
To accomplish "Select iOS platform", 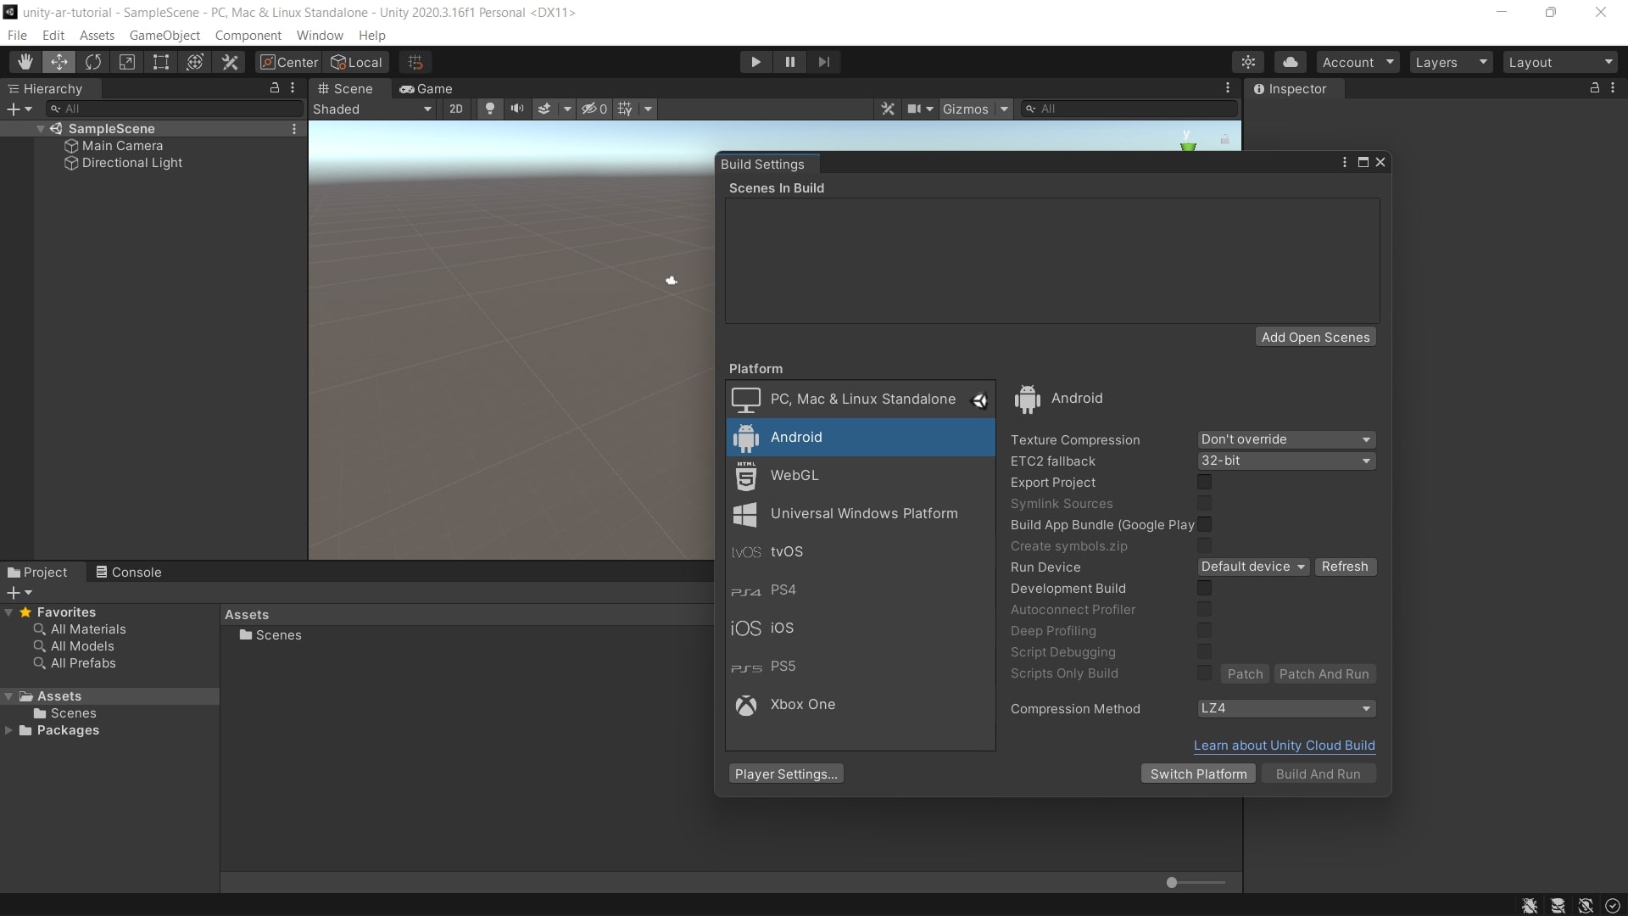I will pos(861,628).
